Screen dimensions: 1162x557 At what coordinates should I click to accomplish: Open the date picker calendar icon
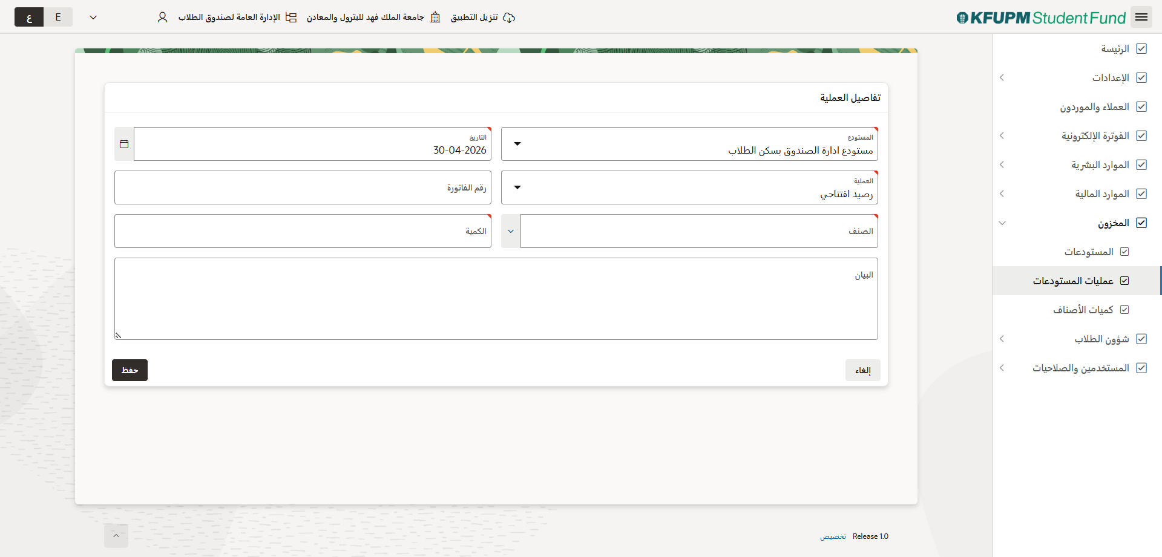point(124,144)
